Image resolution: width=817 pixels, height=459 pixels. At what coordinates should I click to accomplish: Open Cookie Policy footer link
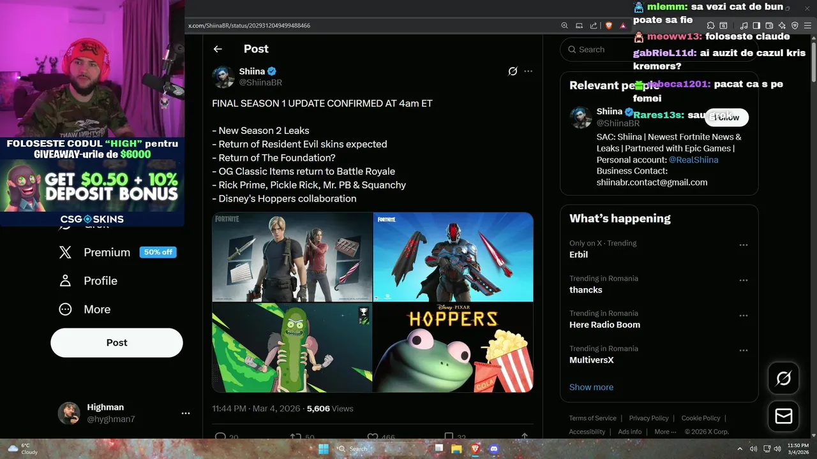(x=701, y=418)
